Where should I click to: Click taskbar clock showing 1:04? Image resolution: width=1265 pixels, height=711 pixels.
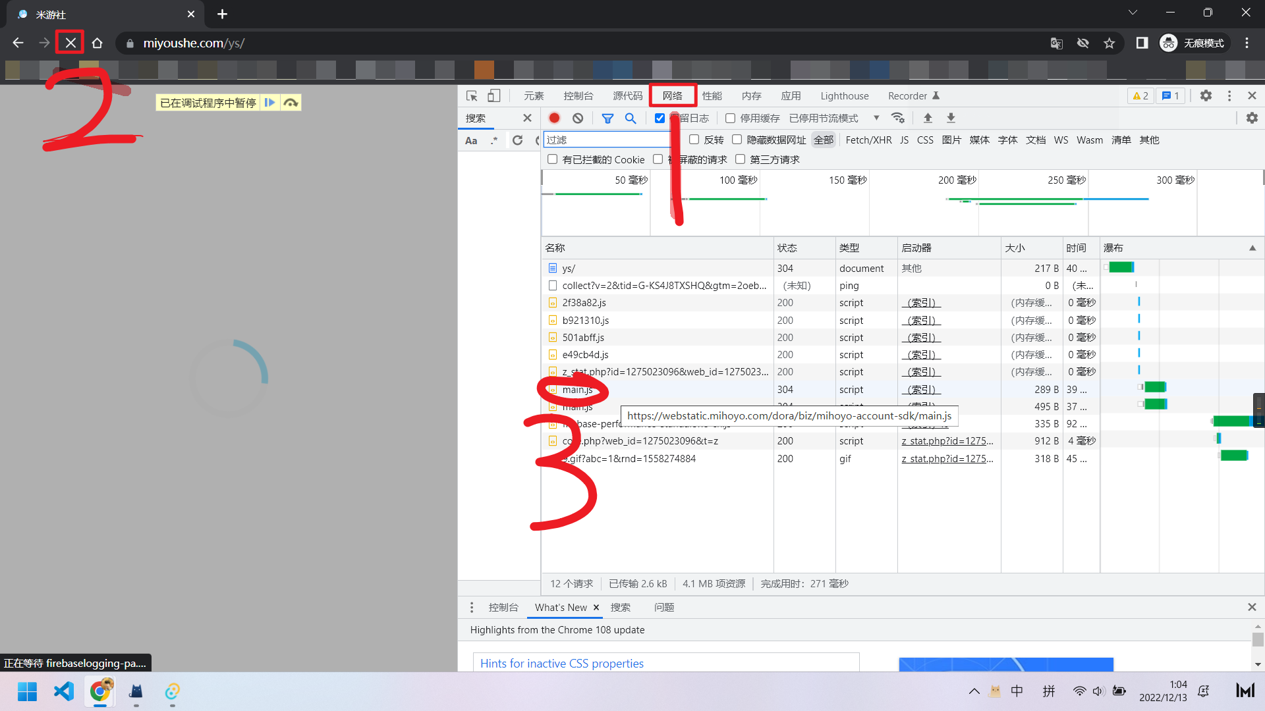1163,691
